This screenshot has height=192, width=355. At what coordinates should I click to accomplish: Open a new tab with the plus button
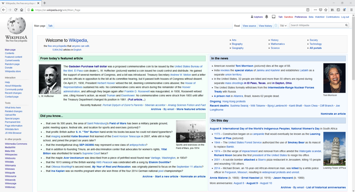45,3
